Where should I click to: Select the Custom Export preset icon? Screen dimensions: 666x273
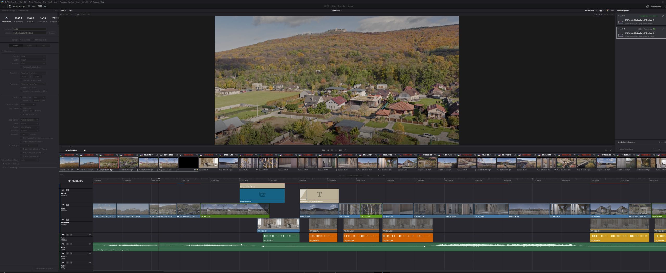(x=7, y=18)
